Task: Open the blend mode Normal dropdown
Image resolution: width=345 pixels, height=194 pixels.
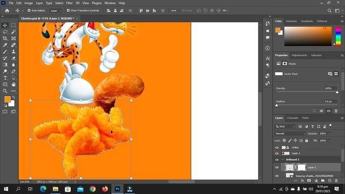Action: click(291, 134)
